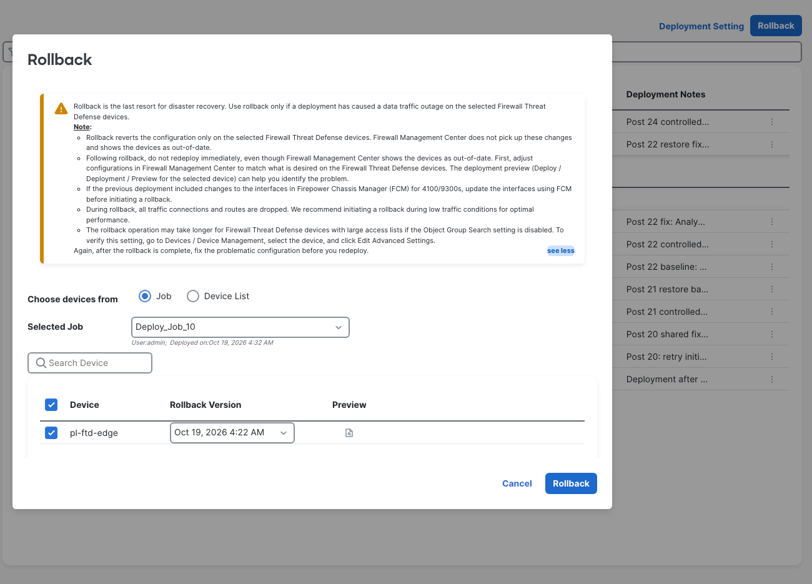Click the Rollback button in page header
The height and width of the screenshot is (584, 812).
click(x=776, y=26)
